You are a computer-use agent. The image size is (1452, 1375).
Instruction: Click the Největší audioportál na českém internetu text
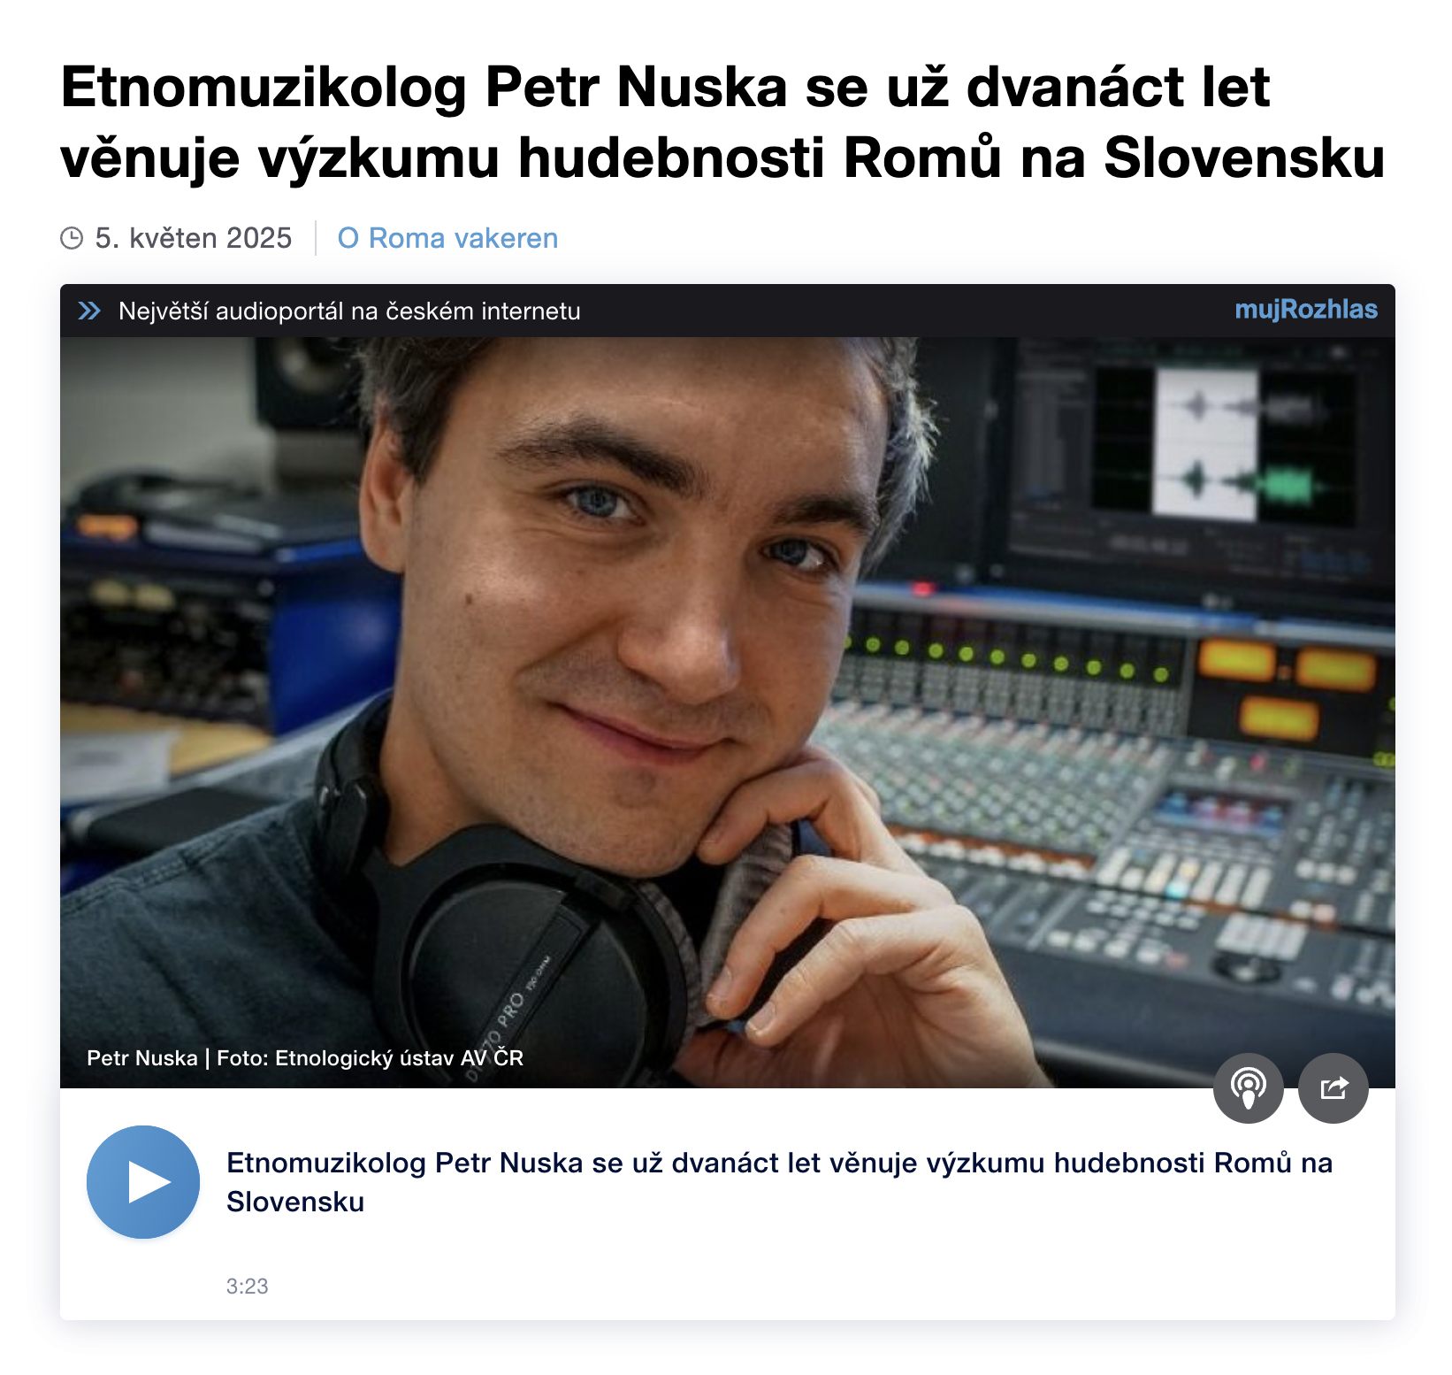tap(349, 311)
